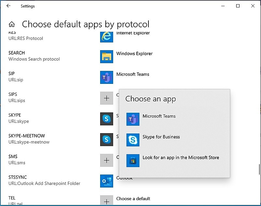Click the Microsoft Teams icon in the popup

click(x=133, y=119)
